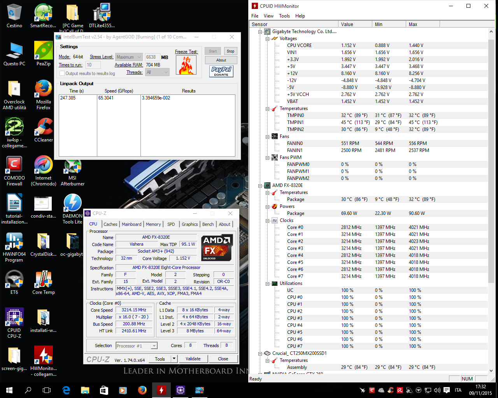Launch Microsoft Edge from the taskbar
Screen dimensions: 498x398
coord(66,390)
